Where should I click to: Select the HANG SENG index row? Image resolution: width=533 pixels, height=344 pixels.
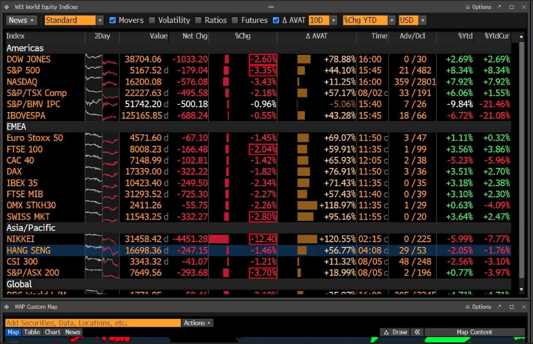pos(258,250)
